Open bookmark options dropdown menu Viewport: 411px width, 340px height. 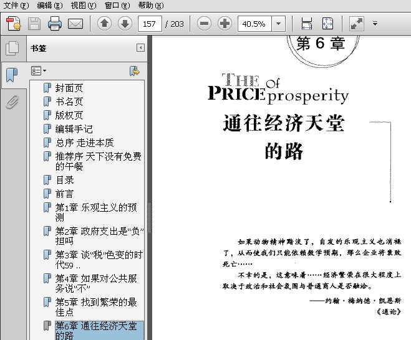[39, 71]
